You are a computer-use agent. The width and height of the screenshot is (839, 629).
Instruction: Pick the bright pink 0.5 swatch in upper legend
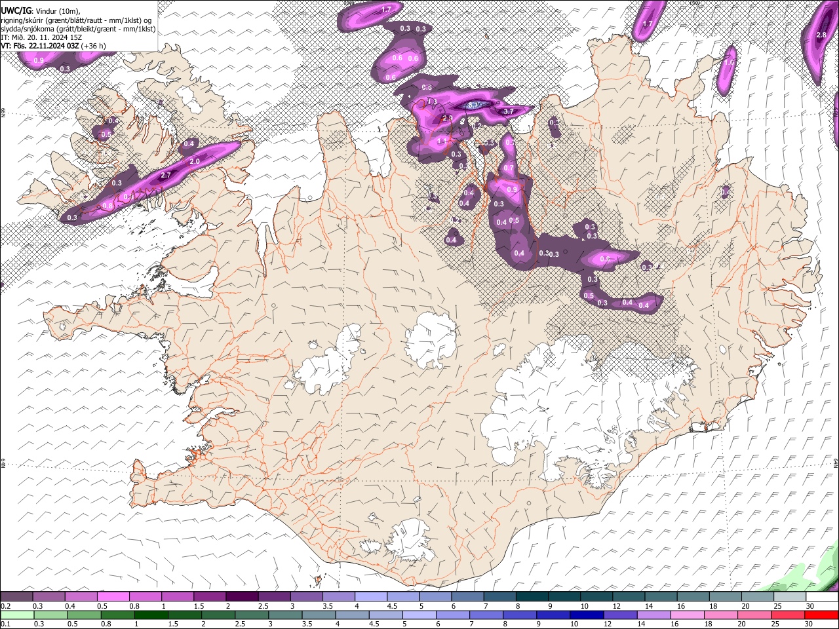113,596
